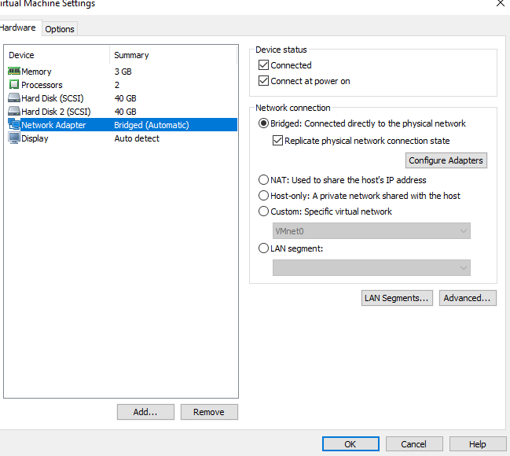Choose Host-only private network option
This screenshot has width=510, height=456.
click(263, 196)
